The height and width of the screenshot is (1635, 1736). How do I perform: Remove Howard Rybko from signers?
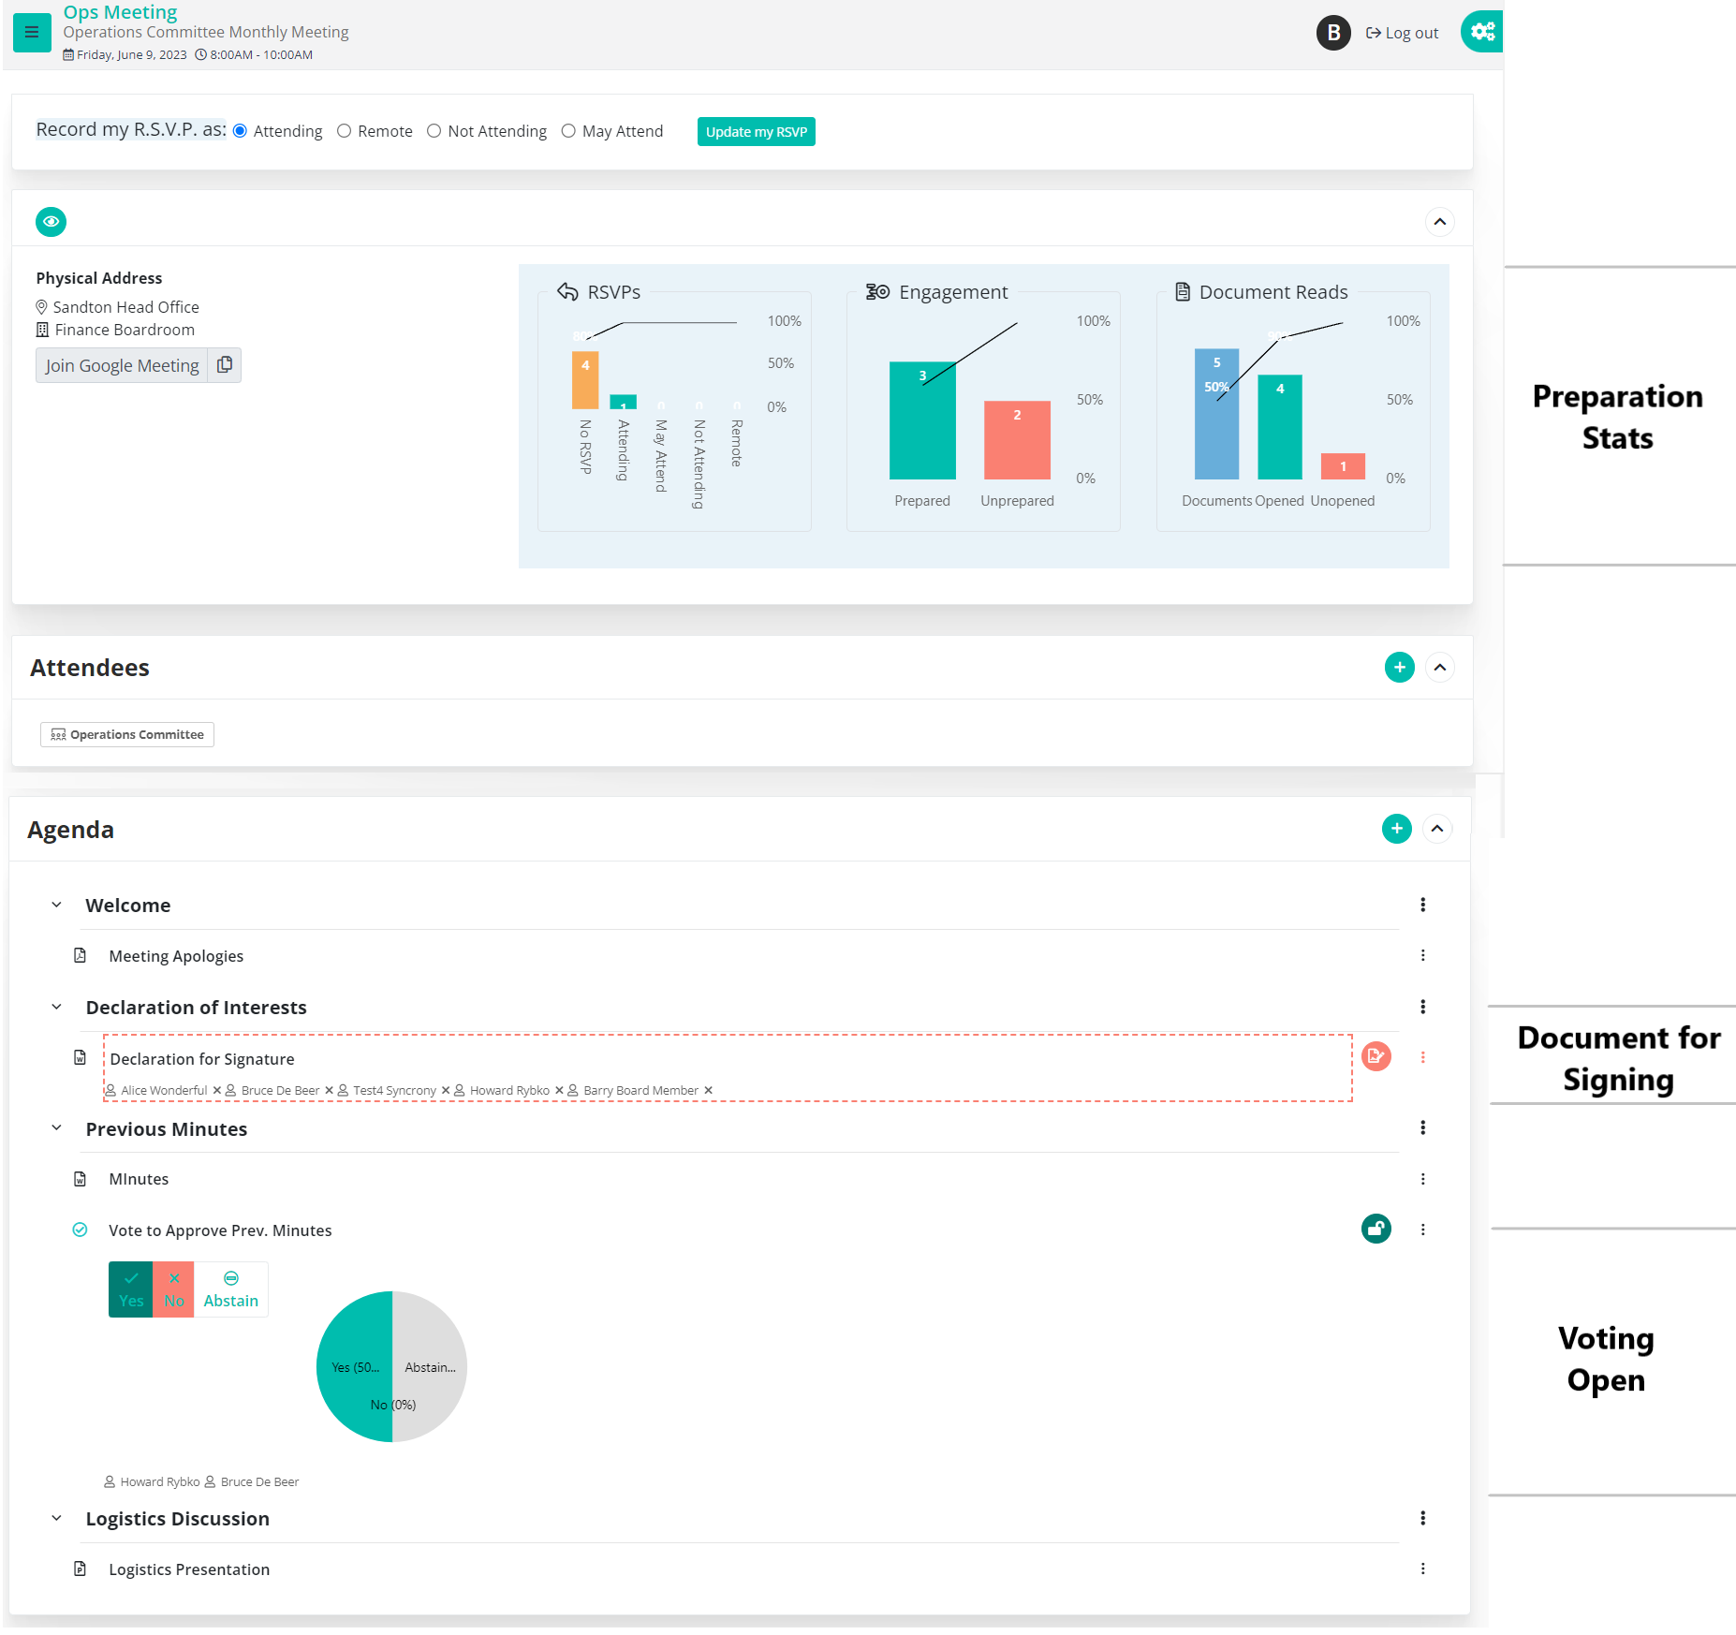click(559, 1091)
